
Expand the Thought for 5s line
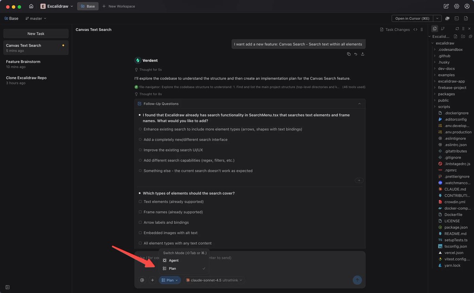click(x=148, y=70)
